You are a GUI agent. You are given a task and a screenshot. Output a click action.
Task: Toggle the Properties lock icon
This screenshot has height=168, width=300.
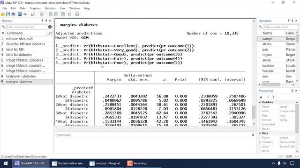click(x=261, y=97)
